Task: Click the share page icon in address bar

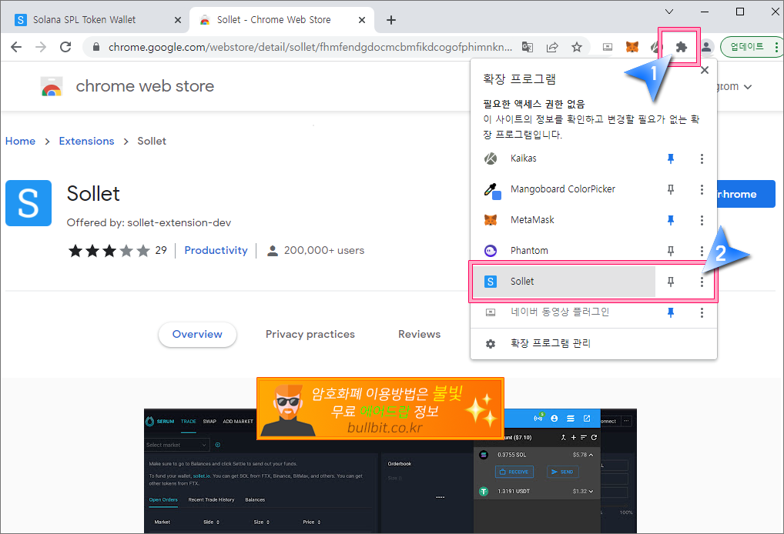Action: (x=552, y=47)
